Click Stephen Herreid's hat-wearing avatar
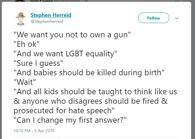Screen dimensions: 195x139 click(21, 18)
